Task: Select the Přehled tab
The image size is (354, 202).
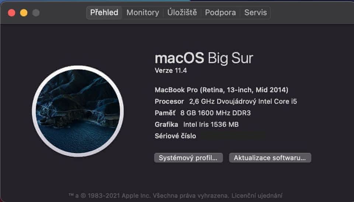Action: pyautogui.click(x=104, y=12)
